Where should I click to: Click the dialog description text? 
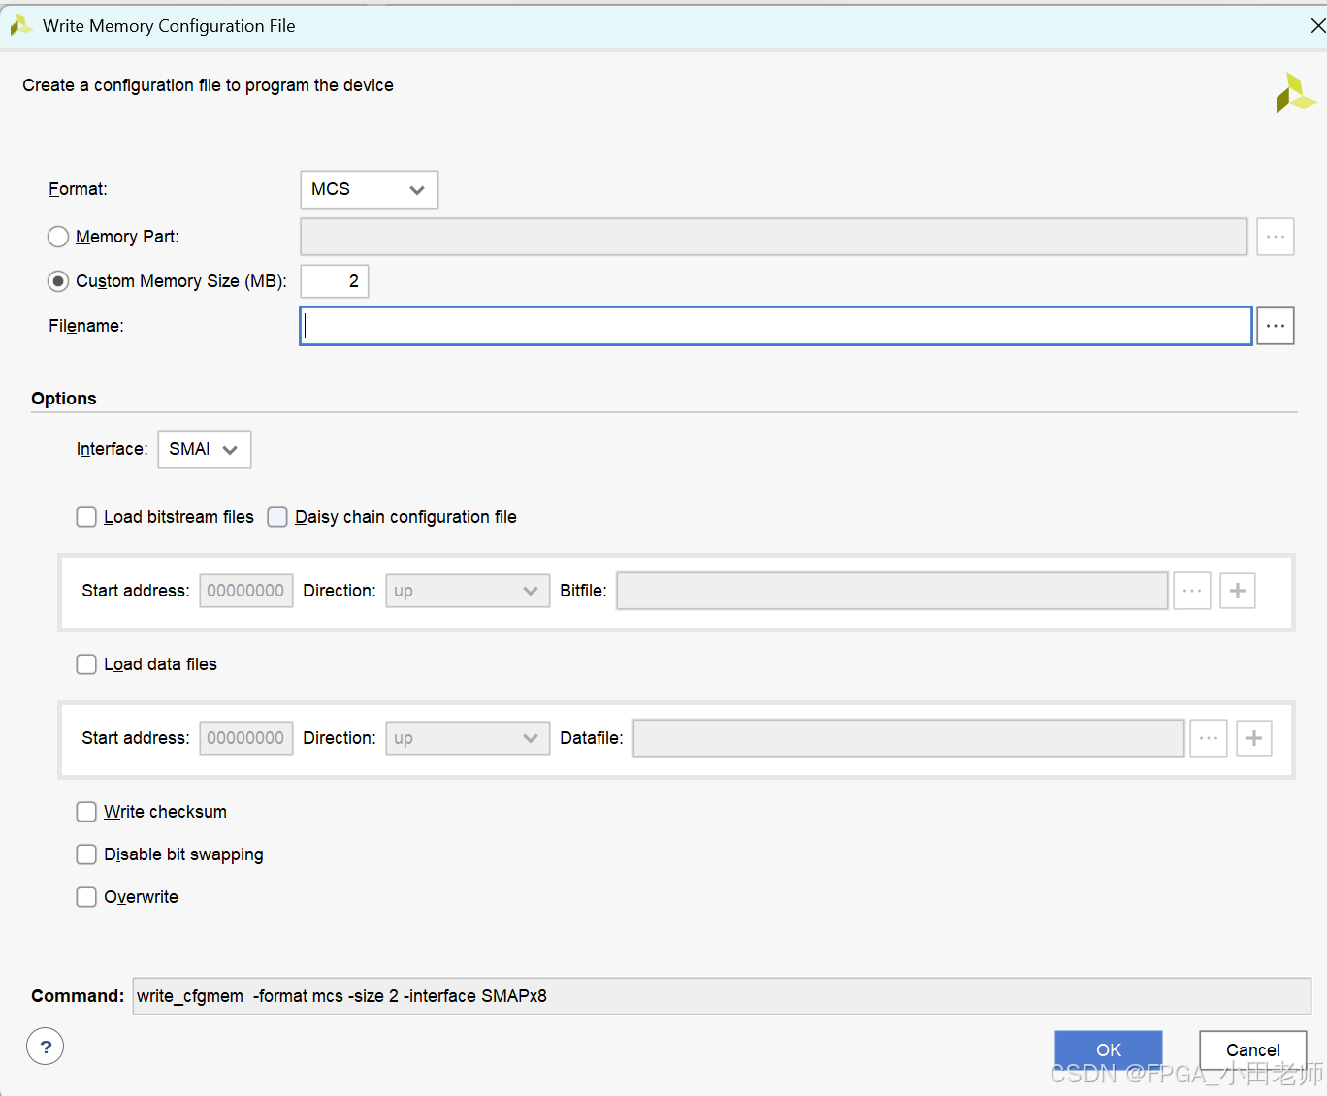coord(209,85)
